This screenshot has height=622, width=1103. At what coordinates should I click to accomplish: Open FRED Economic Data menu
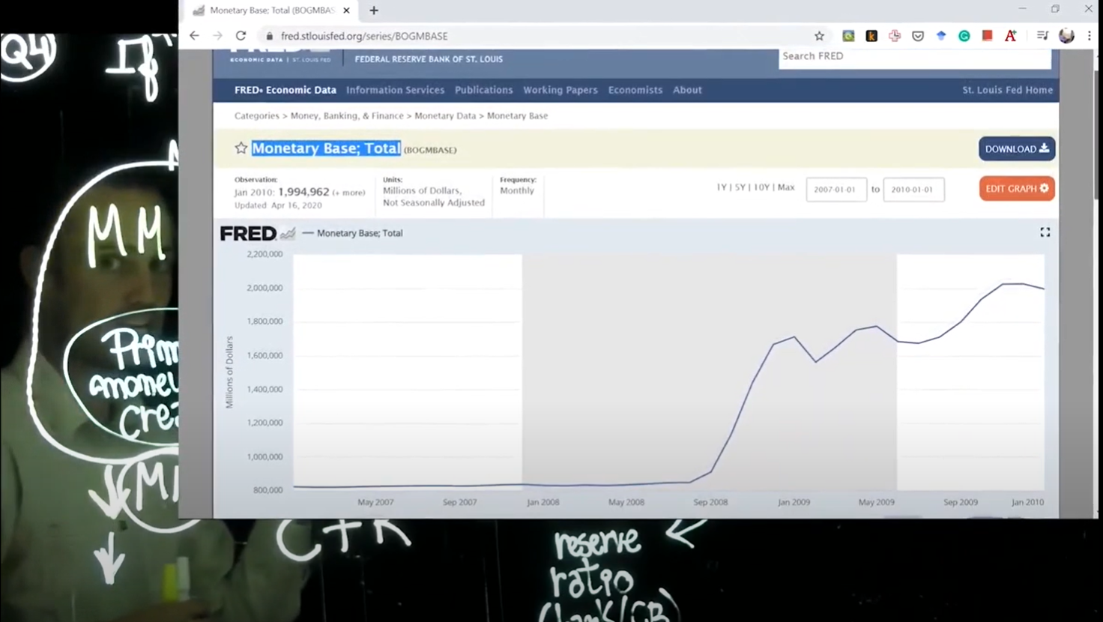[x=285, y=90]
